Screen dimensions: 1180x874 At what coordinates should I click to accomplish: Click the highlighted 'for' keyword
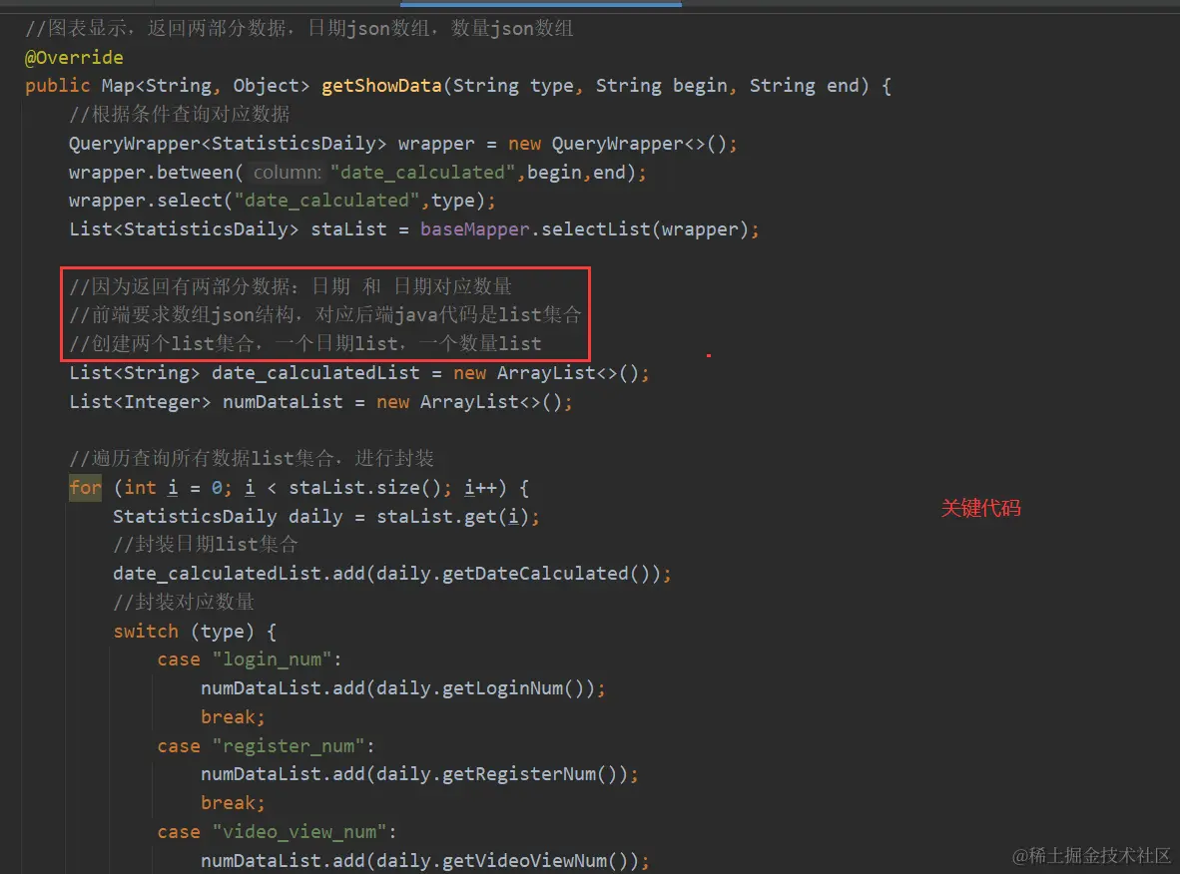pyautogui.click(x=85, y=488)
